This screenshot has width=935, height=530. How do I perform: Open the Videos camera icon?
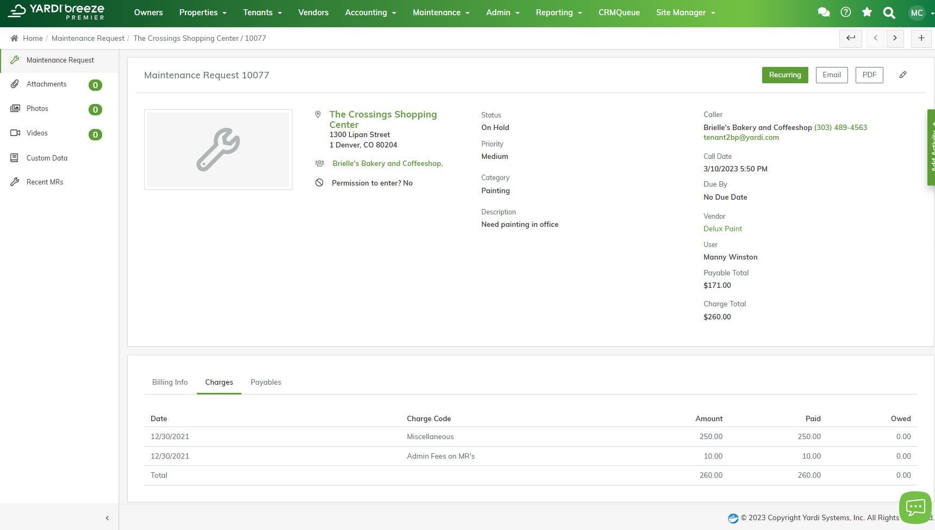click(15, 133)
